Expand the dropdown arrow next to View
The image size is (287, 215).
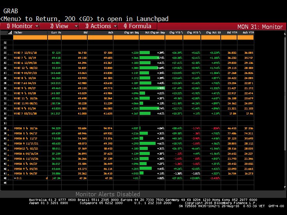coord(76,26)
